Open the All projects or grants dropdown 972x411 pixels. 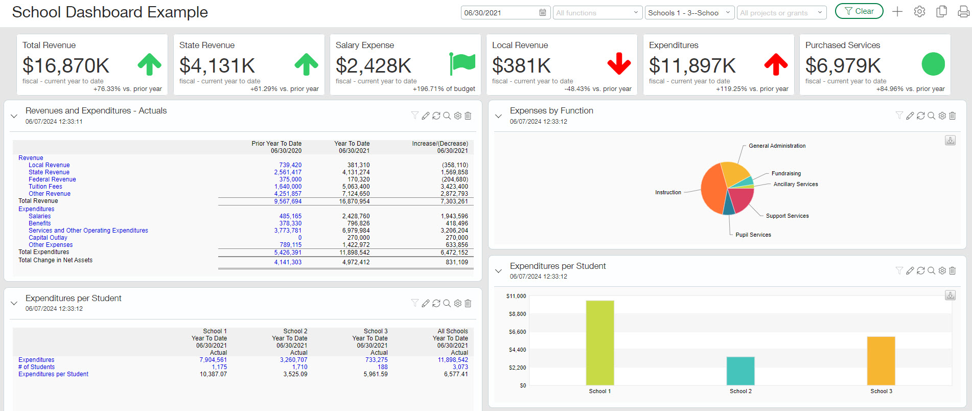click(781, 13)
